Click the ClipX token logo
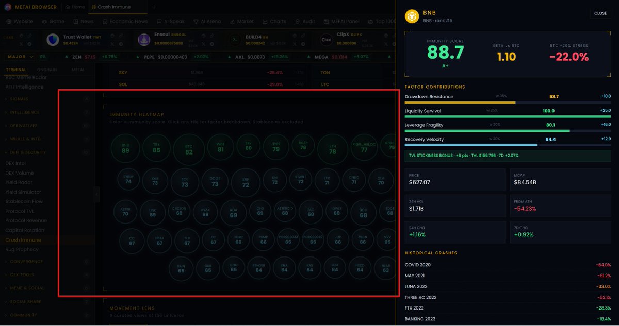Screen dimensions: 619x326 [327, 40]
